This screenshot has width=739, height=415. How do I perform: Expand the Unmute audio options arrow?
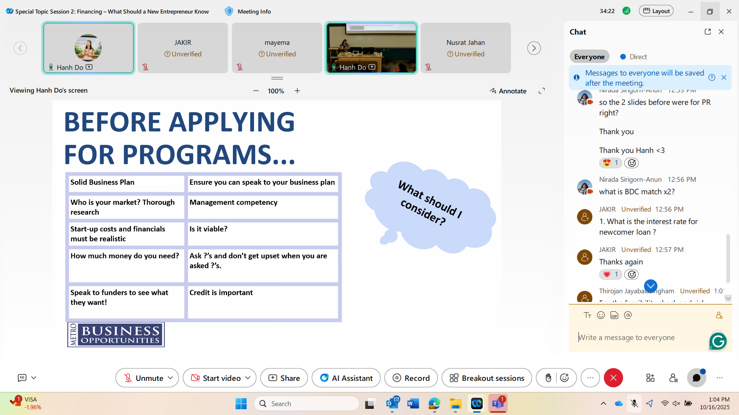[x=171, y=378]
